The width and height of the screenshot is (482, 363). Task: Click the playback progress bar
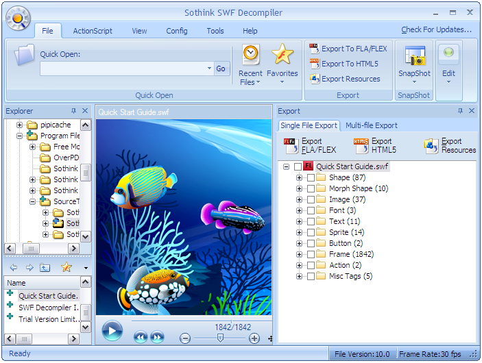[x=202, y=321]
